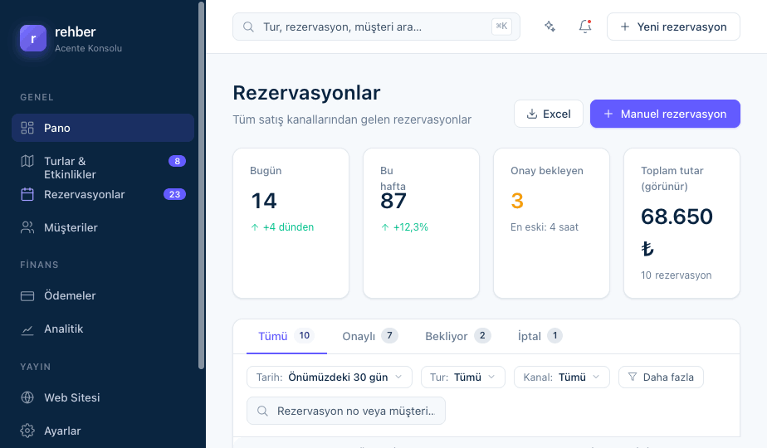Screen dimensions: 767x448
Task: Click the Web Sitesi globe icon
Action: pos(27,397)
